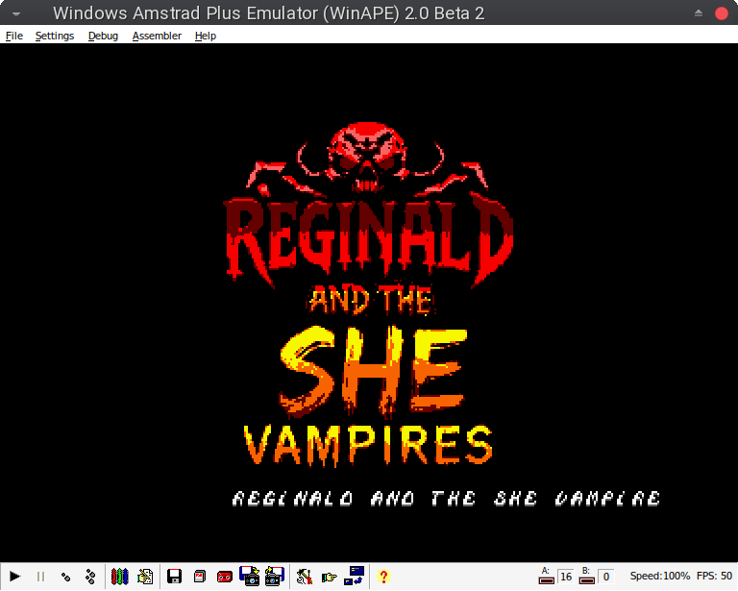Click the Speed:100% status text
This screenshot has width=738, height=591.
pos(660,576)
